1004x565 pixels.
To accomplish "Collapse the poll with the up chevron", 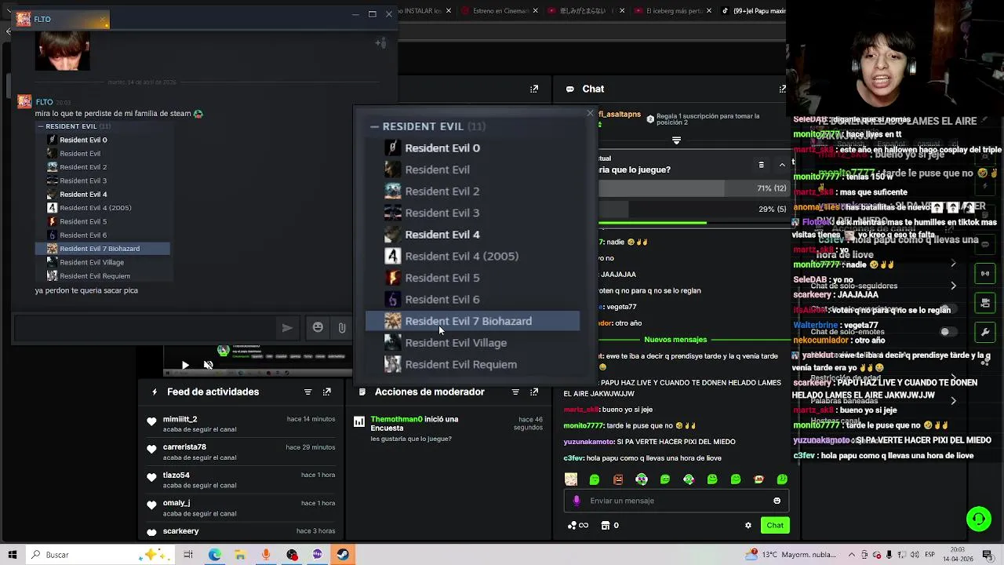I will [782, 165].
